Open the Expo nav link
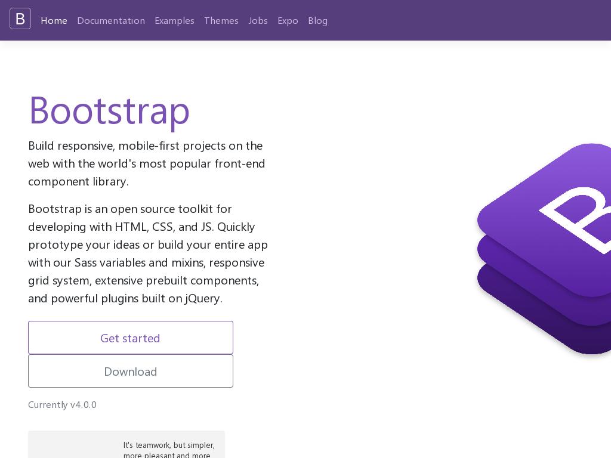The height and width of the screenshot is (458, 611). [x=288, y=20]
